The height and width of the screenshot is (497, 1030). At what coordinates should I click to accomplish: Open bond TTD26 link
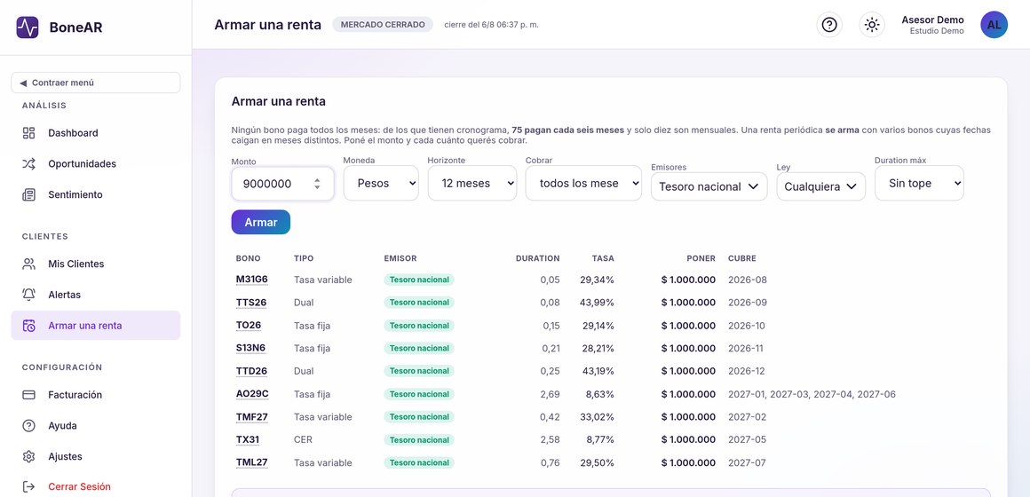251,371
